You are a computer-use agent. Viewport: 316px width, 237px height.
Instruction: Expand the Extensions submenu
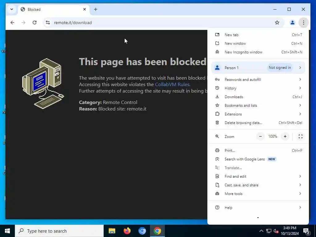(258, 114)
